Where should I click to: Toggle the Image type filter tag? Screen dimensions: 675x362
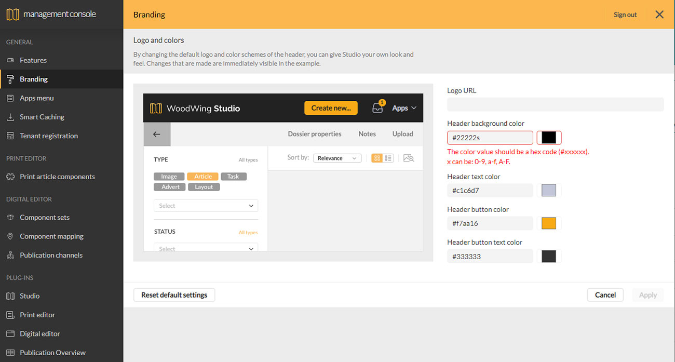[x=169, y=177]
